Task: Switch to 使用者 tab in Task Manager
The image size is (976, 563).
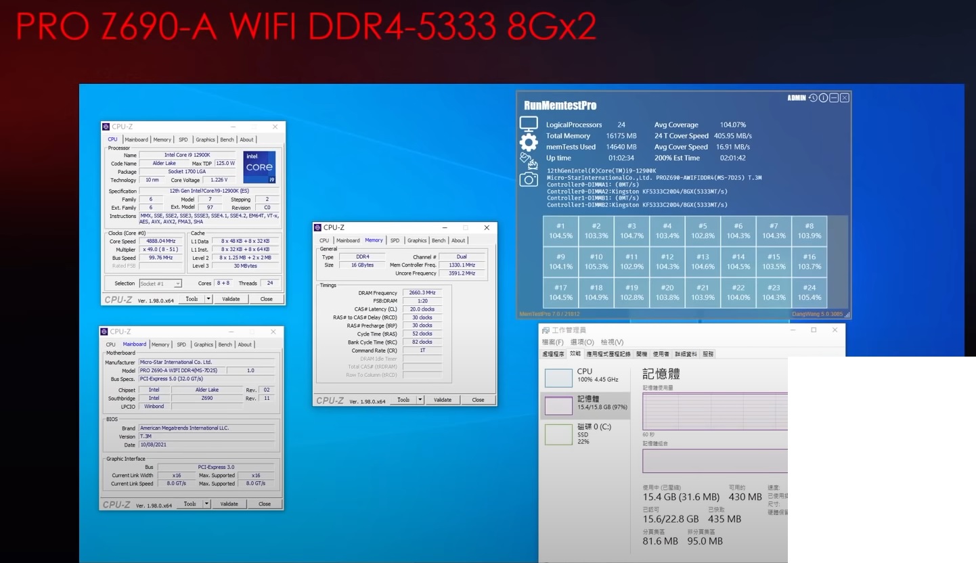Action: click(661, 354)
